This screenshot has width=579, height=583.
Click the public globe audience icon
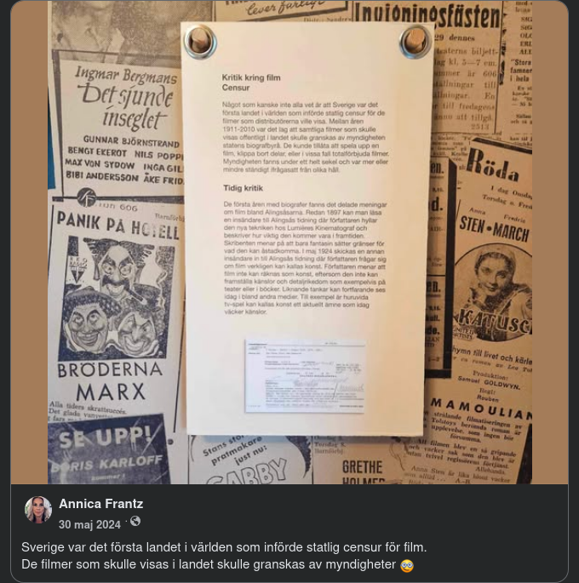135,521
